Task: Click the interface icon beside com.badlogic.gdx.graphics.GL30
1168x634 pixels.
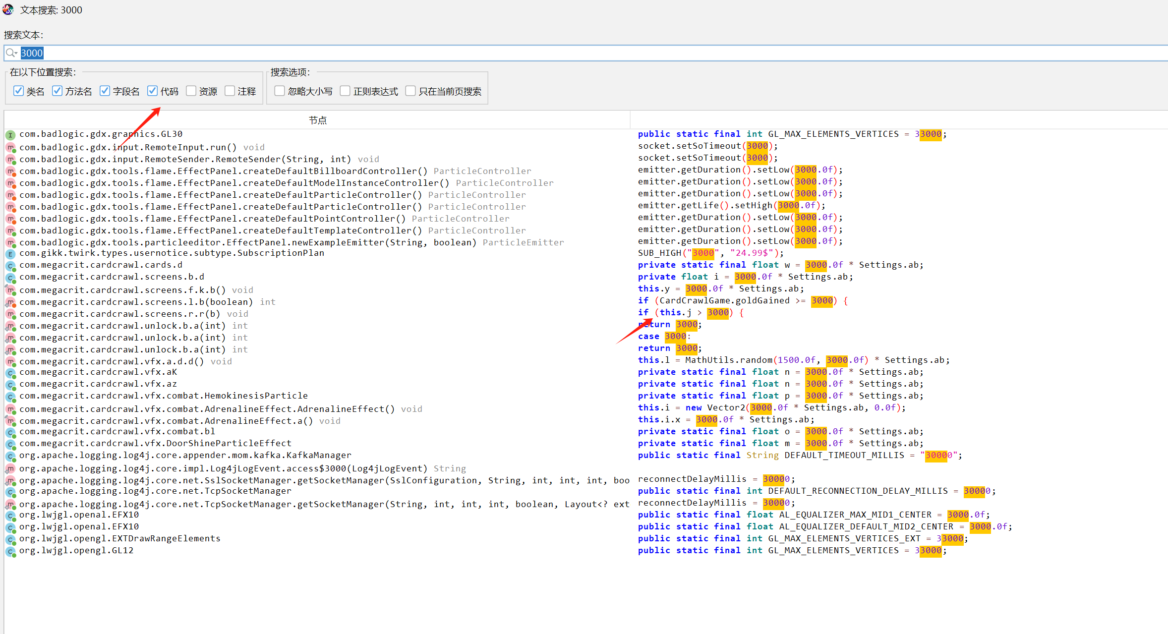Action: pos(10,135)
